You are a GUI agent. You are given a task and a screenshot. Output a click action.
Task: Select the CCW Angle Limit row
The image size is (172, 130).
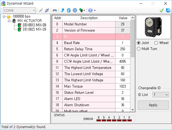pos(91,62)
